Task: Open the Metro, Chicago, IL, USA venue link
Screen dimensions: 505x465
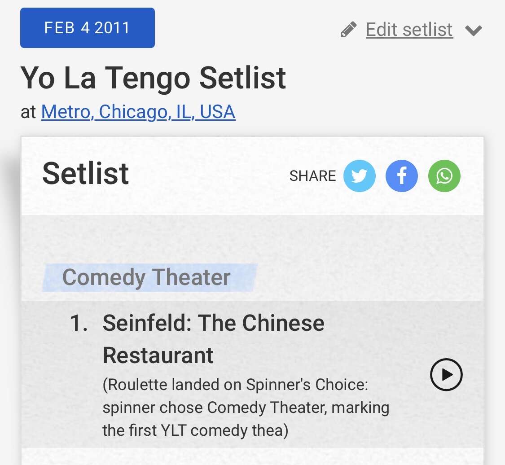Action: pyautogui.click(x=138, y=112)
